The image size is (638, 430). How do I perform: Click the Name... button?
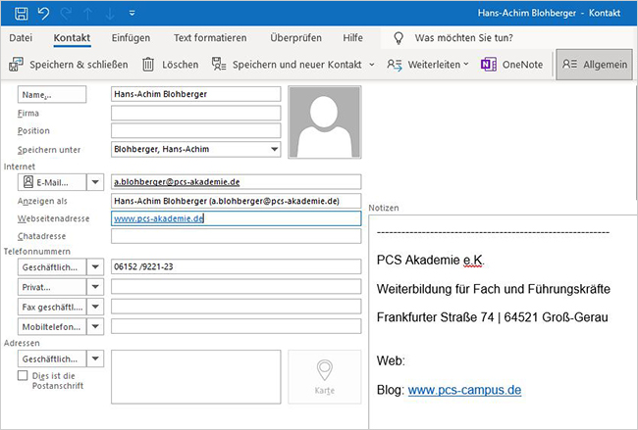52,94
